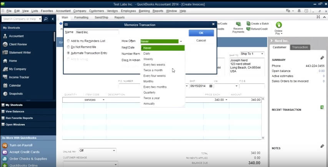The width and height of the screenshot is (328, 167).
Task: Open the Ship To dropdown
Action: pos(262,54)
